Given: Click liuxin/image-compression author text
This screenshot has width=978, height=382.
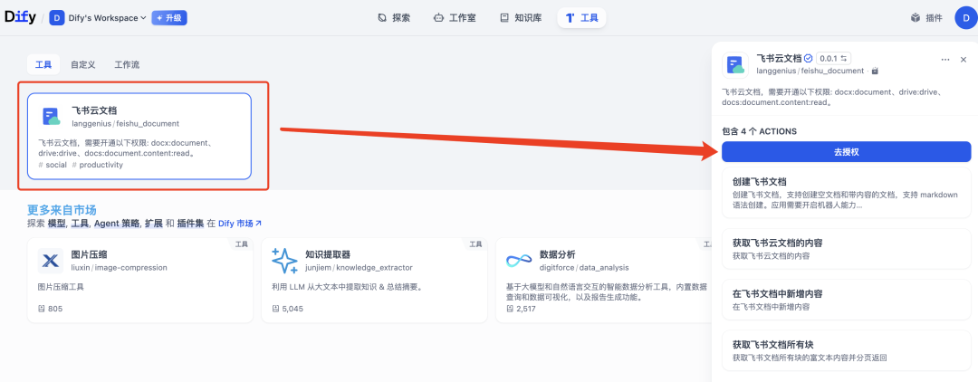Looking at the screenshot, I should tap(120, 267).
